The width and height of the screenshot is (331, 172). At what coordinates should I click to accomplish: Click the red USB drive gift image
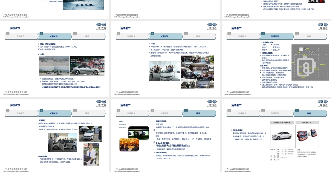tap(307, 136)
